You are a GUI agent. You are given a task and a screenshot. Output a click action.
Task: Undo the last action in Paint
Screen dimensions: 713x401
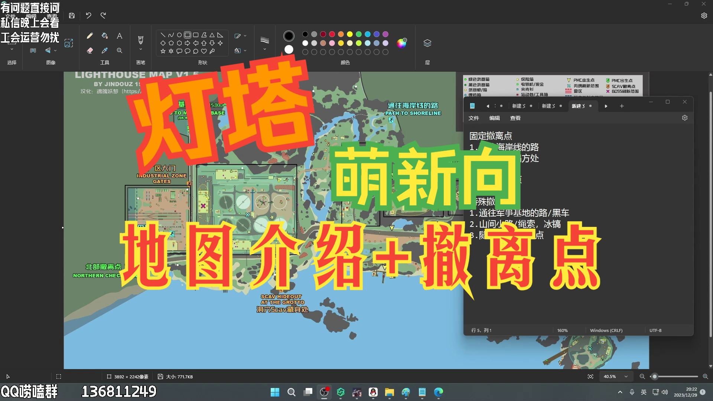(x=88, y=16)
